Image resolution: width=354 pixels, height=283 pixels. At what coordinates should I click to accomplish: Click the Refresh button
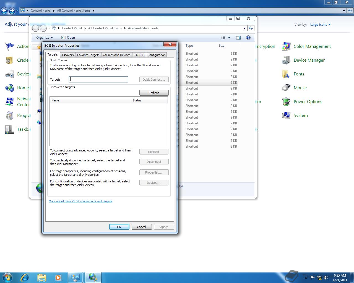pos(154,93)
